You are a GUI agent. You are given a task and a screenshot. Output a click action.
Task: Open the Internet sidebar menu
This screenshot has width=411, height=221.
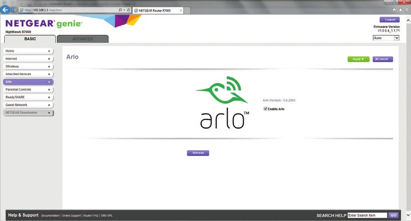tap(28, 59)
